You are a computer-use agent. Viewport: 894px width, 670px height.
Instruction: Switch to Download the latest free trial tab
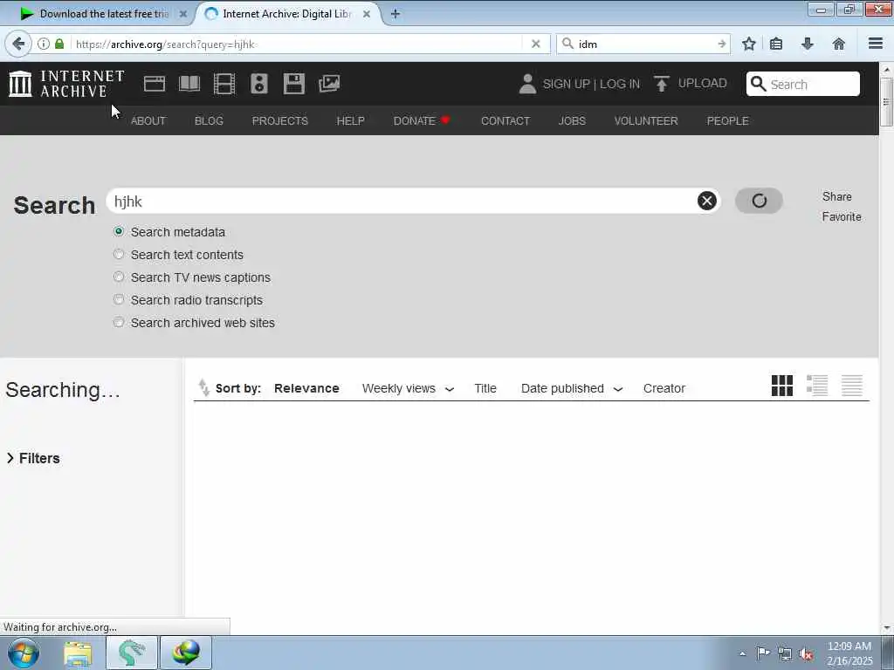103,14
